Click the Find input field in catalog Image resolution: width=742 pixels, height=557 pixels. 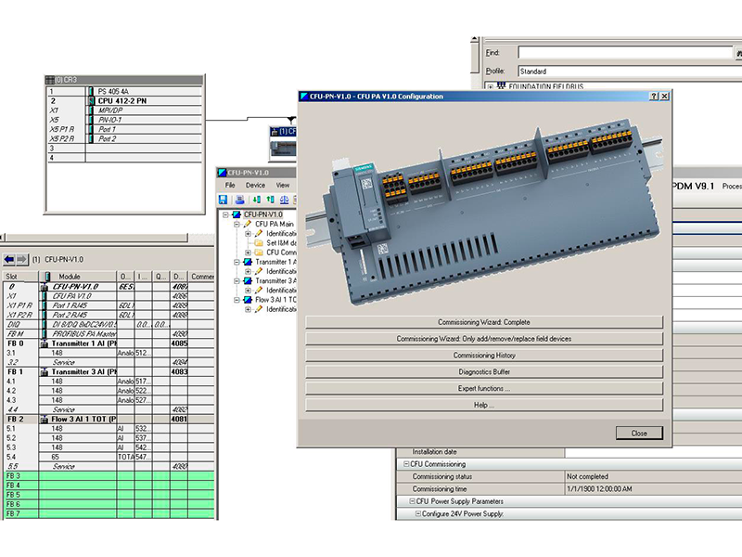click(x=625, y=53)
